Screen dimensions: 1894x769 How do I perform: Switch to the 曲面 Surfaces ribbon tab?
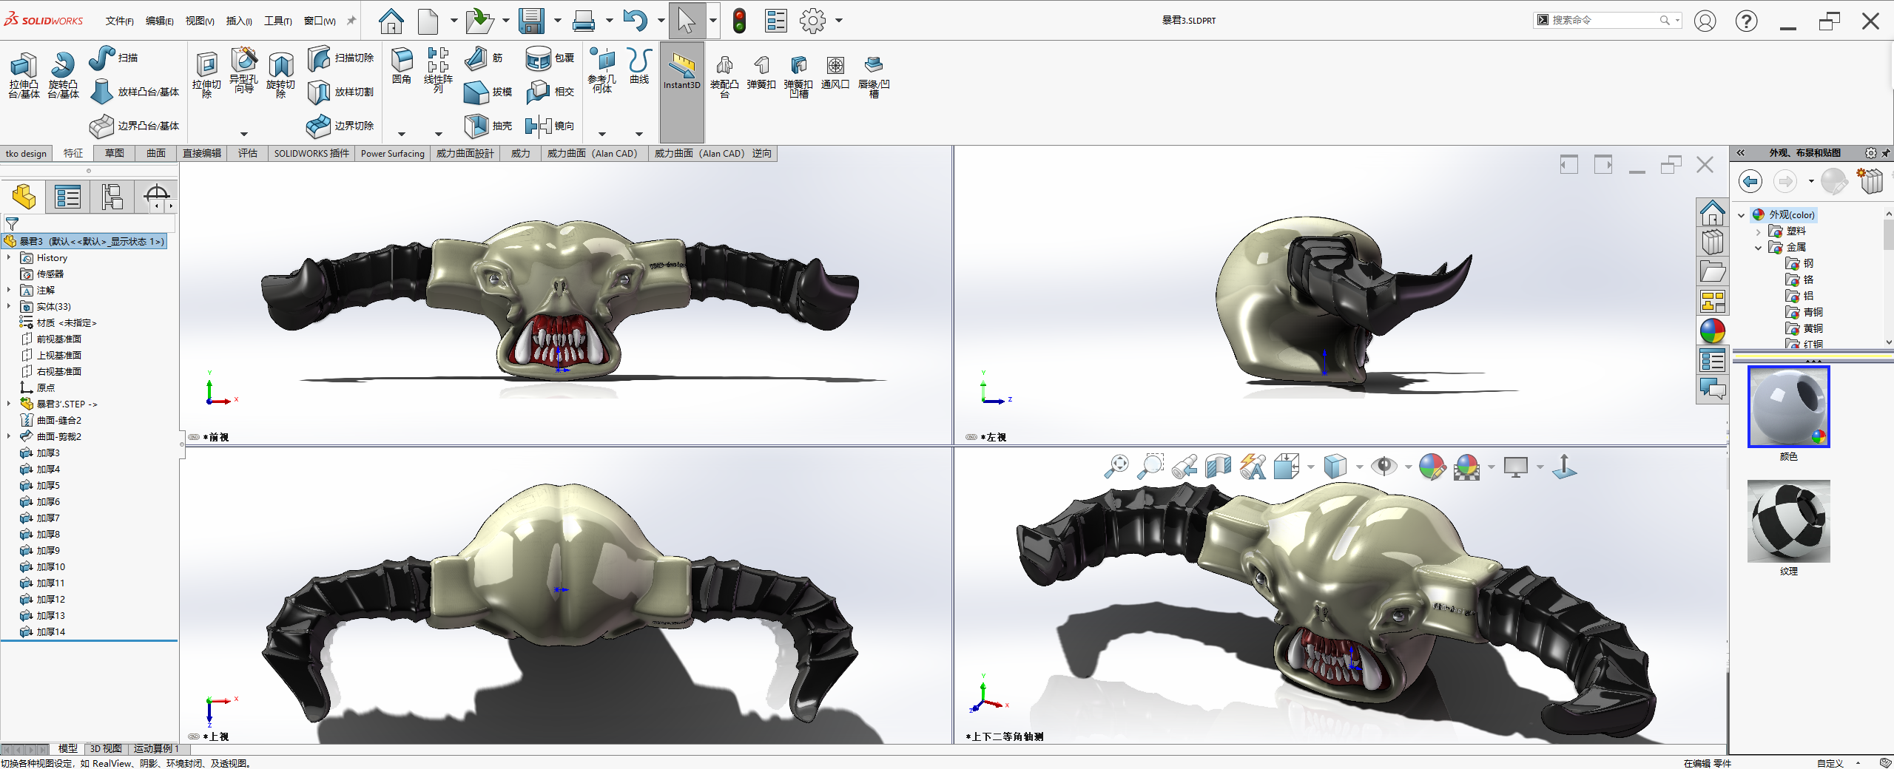[x=156, y=153]
